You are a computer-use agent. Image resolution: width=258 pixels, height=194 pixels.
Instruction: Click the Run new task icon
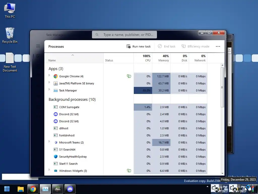pos(128,46)
